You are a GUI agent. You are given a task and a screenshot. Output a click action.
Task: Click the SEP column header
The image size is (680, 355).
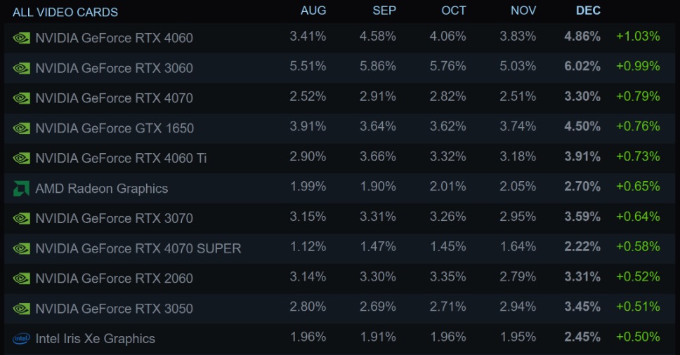384,11
